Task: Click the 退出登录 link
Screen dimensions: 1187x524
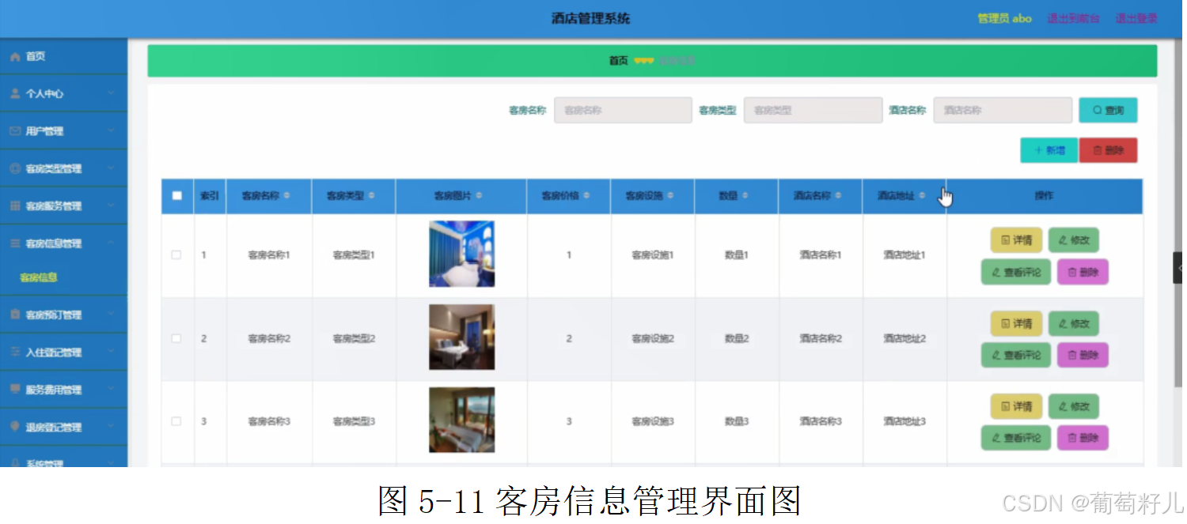Action: [1136, 17]
